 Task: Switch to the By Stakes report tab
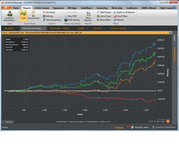(x=9, y=28)
